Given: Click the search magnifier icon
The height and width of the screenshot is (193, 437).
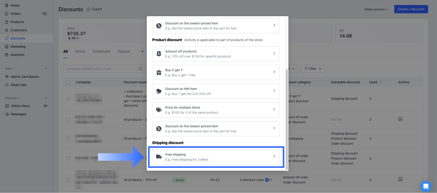Looking at the screenshot, I should [x=140, y=69].
